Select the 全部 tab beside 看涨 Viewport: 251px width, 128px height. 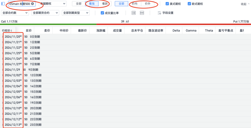(x=79, y=4)
